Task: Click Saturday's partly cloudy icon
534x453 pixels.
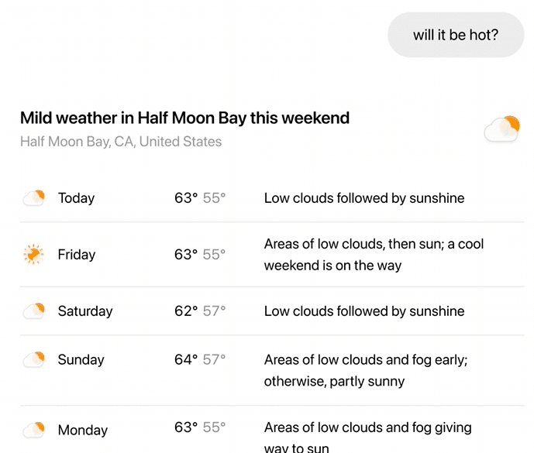Action: click(34, 311)
